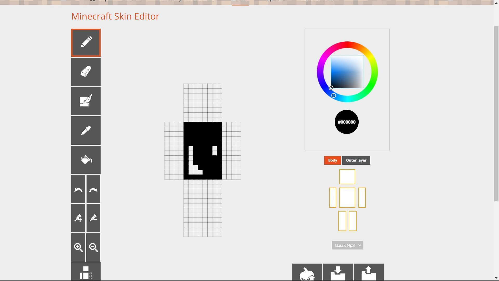This screenshot has height=281, width=499.
Task: Click the pumpkin-head upload to Skindex button
Action: pyautogui.click(x=307, y=272)
